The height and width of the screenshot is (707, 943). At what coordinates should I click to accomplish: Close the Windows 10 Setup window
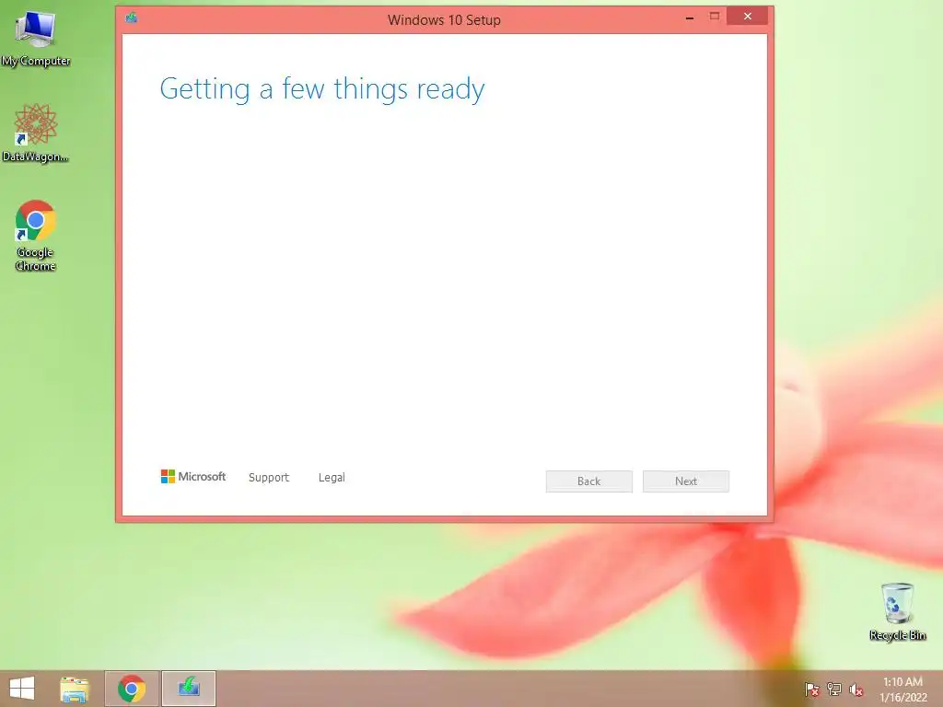pyautogui.click(x=747, y=17)
